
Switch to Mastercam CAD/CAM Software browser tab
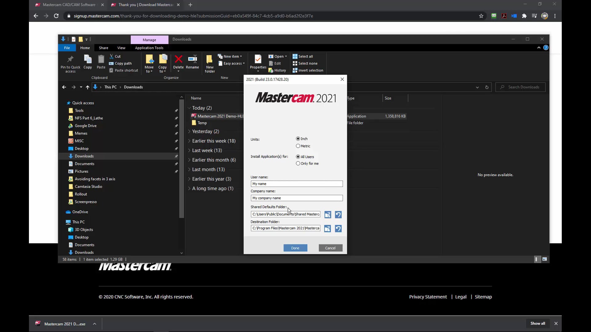pyautogui.click(x=69, y=5)
